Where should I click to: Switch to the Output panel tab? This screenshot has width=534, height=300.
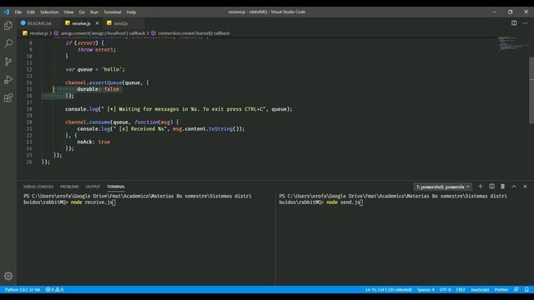pyautogui.click(x=93, y=187)
